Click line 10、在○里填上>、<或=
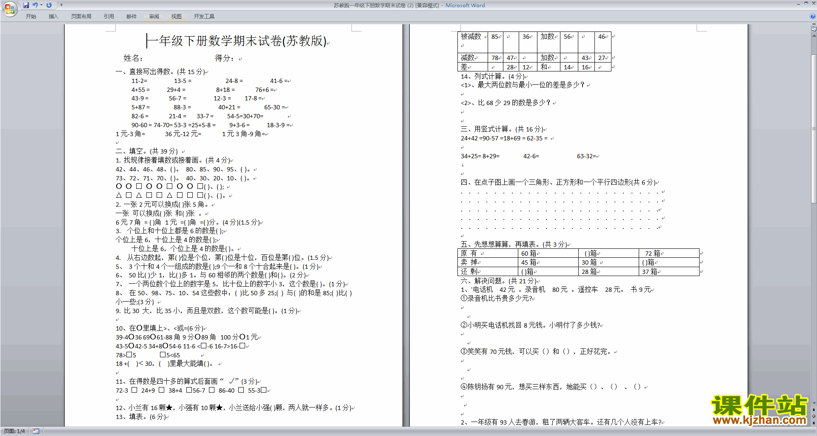Image resolution: width=817 pixels, height=436 pixels. [x=159, y=328]
